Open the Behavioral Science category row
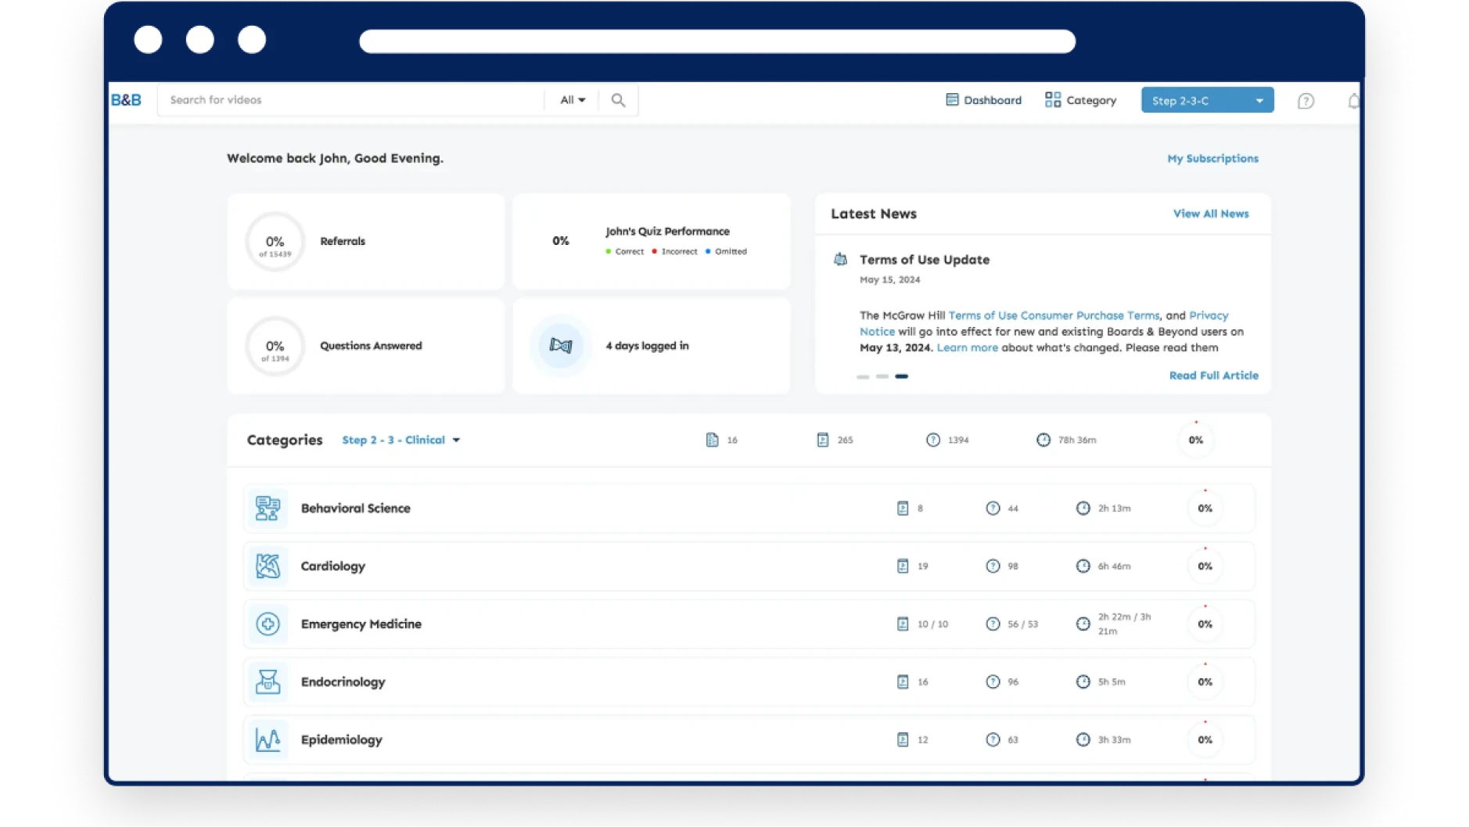1469x827 pixels. pos(749,509)
